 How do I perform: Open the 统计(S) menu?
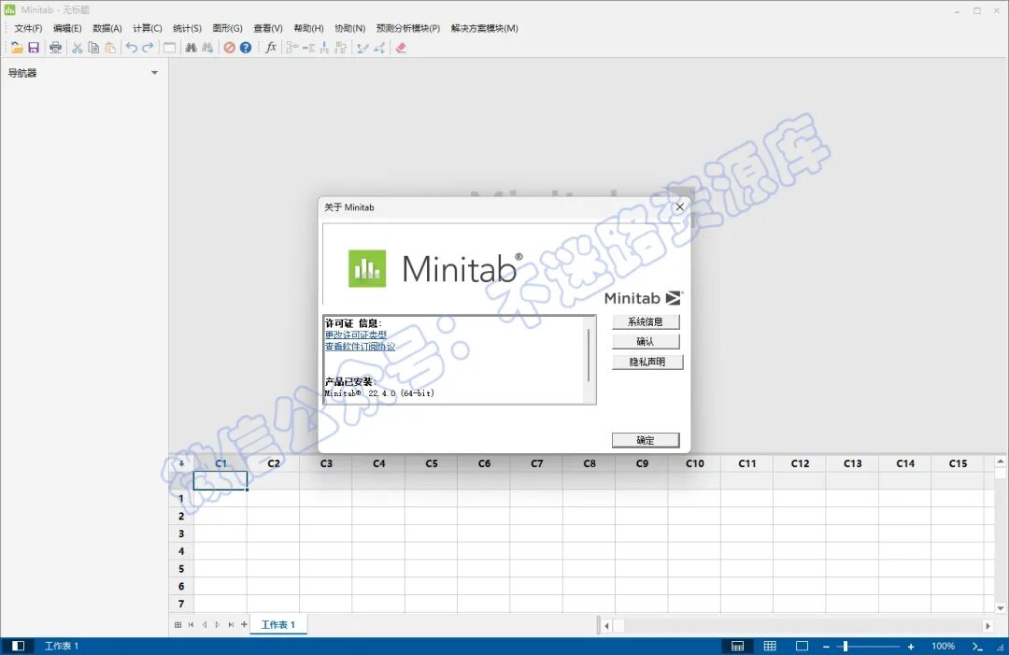coord(187,28)
